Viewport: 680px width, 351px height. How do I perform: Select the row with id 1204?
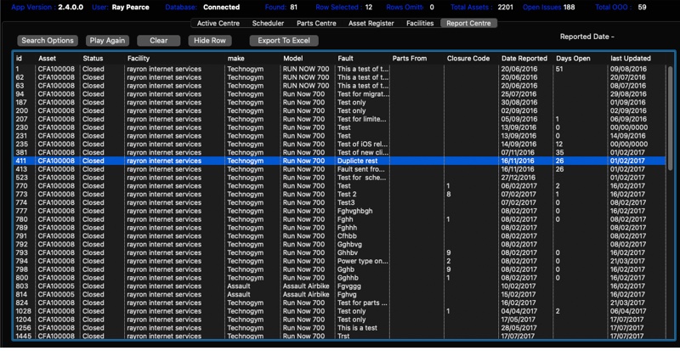point(340,320)
